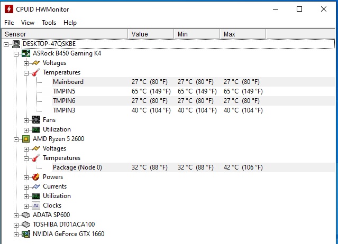
Task: Click the ASRock Temperatures thermometer icon
Action: [36, 72]
